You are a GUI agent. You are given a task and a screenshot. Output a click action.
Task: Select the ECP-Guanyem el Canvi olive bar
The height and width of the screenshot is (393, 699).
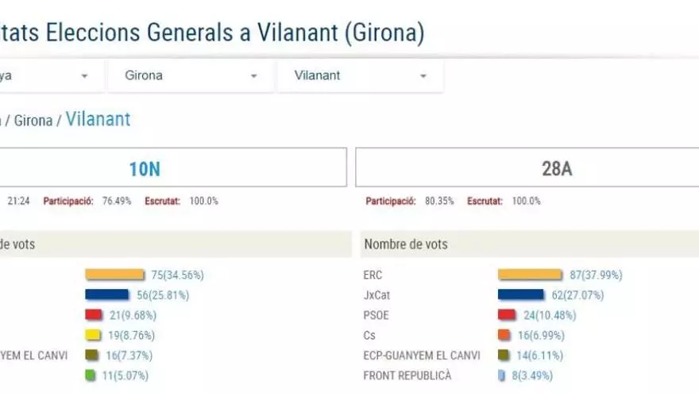(503, 355)
